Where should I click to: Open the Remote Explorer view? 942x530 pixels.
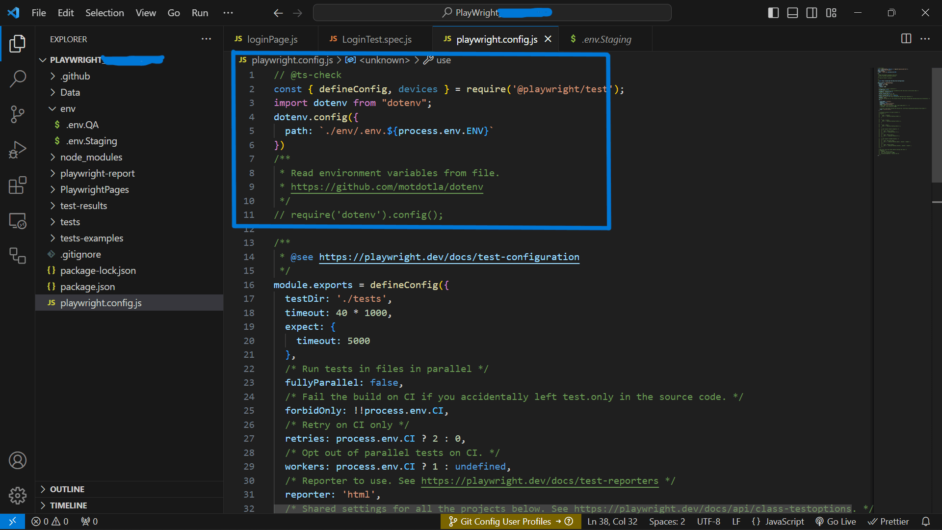18,221
